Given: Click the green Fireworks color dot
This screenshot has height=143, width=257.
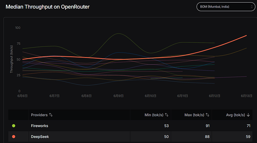Looking at the screenshot, I should [14, 126].
